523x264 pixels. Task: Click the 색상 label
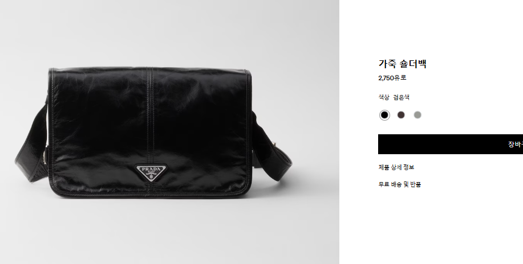(384, 97)
